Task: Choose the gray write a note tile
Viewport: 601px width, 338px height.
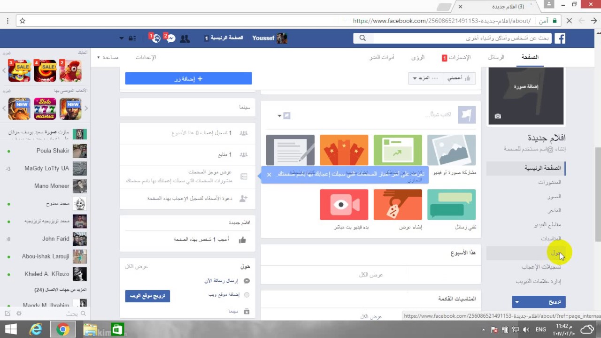Action: click(290, 150)
